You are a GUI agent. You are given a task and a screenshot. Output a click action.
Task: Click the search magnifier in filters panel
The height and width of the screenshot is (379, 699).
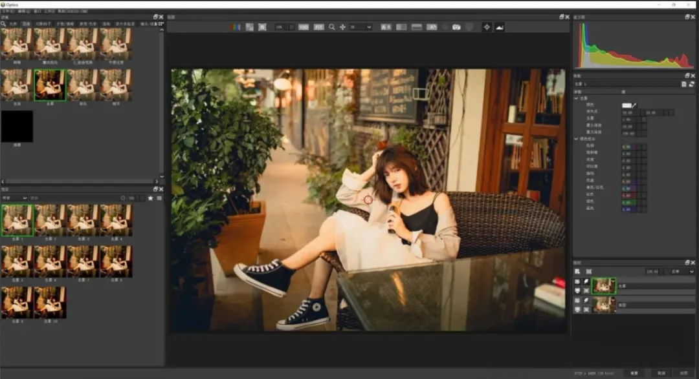pyautogui.click(x=4, y=24)
